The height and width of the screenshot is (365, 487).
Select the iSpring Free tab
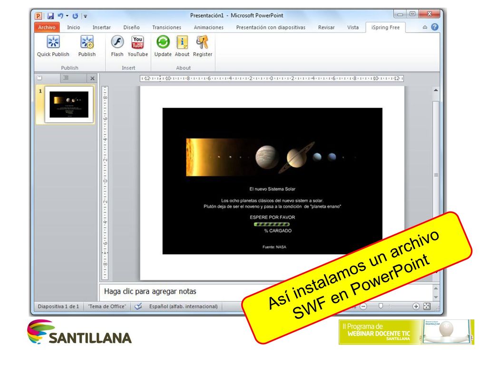click(x=385, y=27)
